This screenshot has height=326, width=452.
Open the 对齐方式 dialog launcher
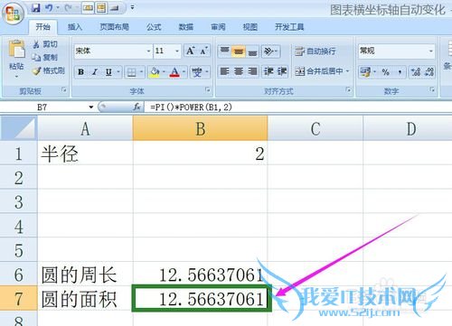coord(348,89)
